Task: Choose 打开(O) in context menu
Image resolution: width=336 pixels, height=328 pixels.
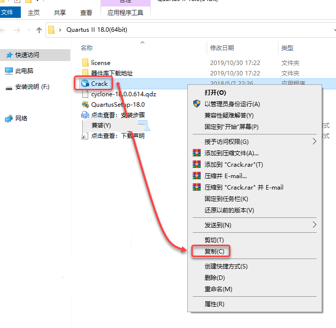Action: 215,93
